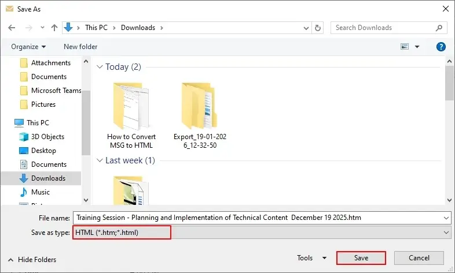The width and height of the screenshot is (455, 273).
Task: Open 3D Objects in sidebar
Action: pos(42,137)
